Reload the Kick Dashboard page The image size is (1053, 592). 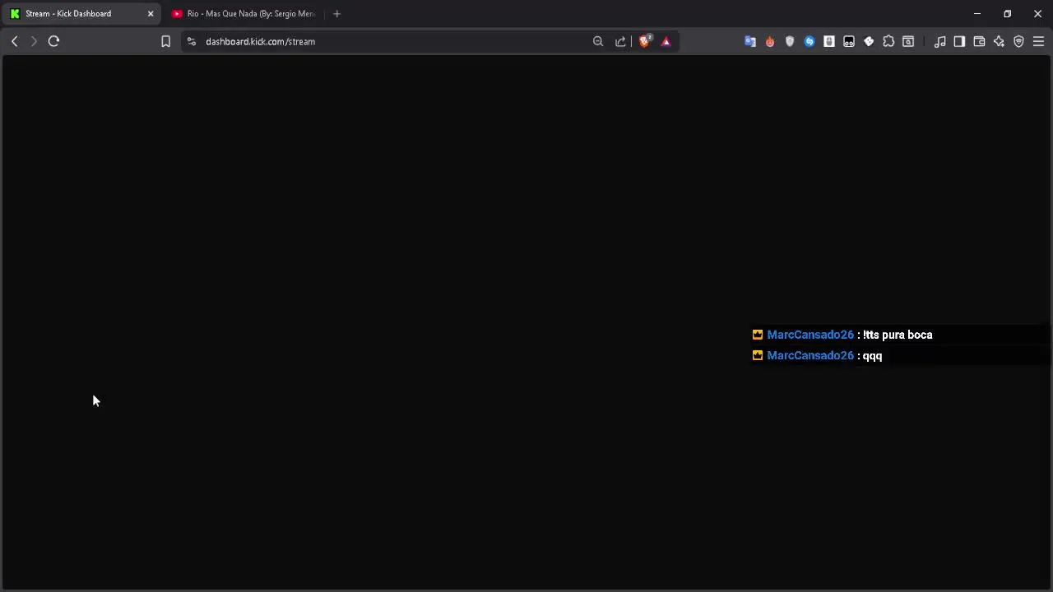coord(53,41)
